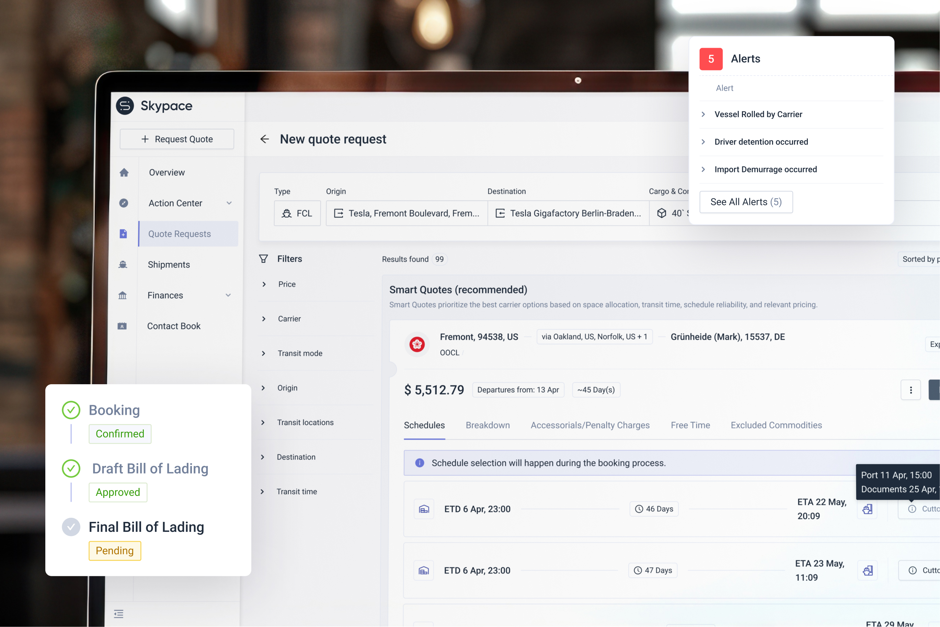
Task: Click the 47 Days clock icon
Action: pos(638,570)
